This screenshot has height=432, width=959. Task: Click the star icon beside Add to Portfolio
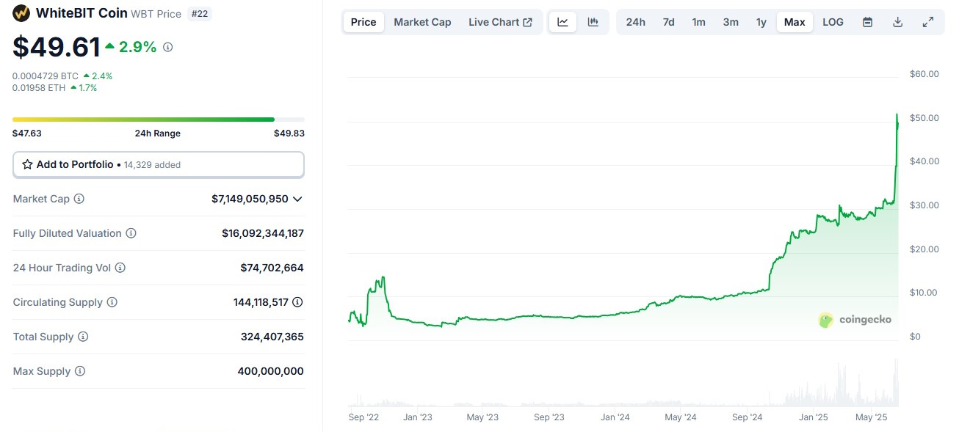coord(28,164)
